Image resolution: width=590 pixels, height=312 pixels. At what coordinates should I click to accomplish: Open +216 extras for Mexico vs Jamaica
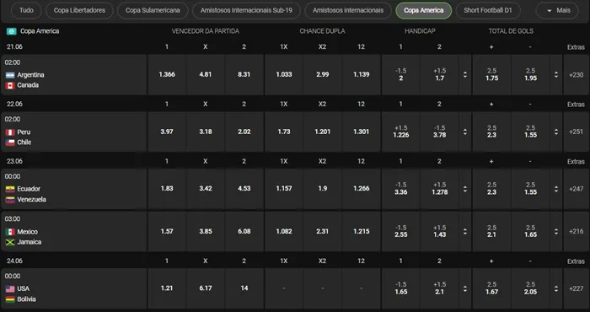click(x=576, y=231)
